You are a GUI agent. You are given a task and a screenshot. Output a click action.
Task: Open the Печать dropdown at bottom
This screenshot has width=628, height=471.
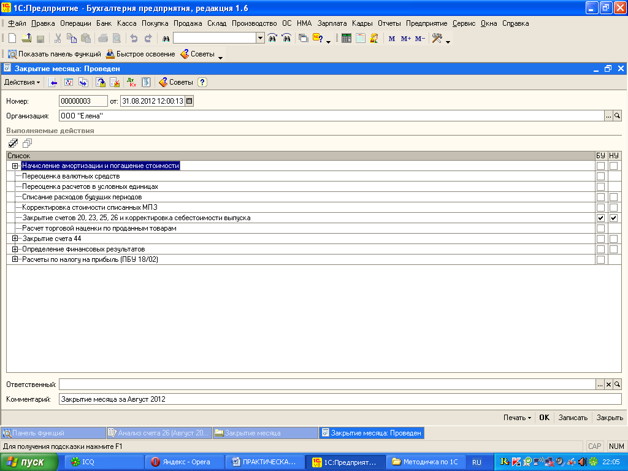pyautogui.click(x=517, y=417)
